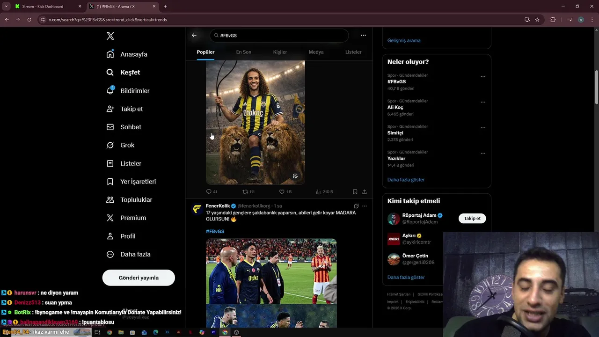Image resolution: width=599 pixels, height=337 pixels.
Task: Bookmark page with Chrome star icon
Action: (x=537, y=20)
